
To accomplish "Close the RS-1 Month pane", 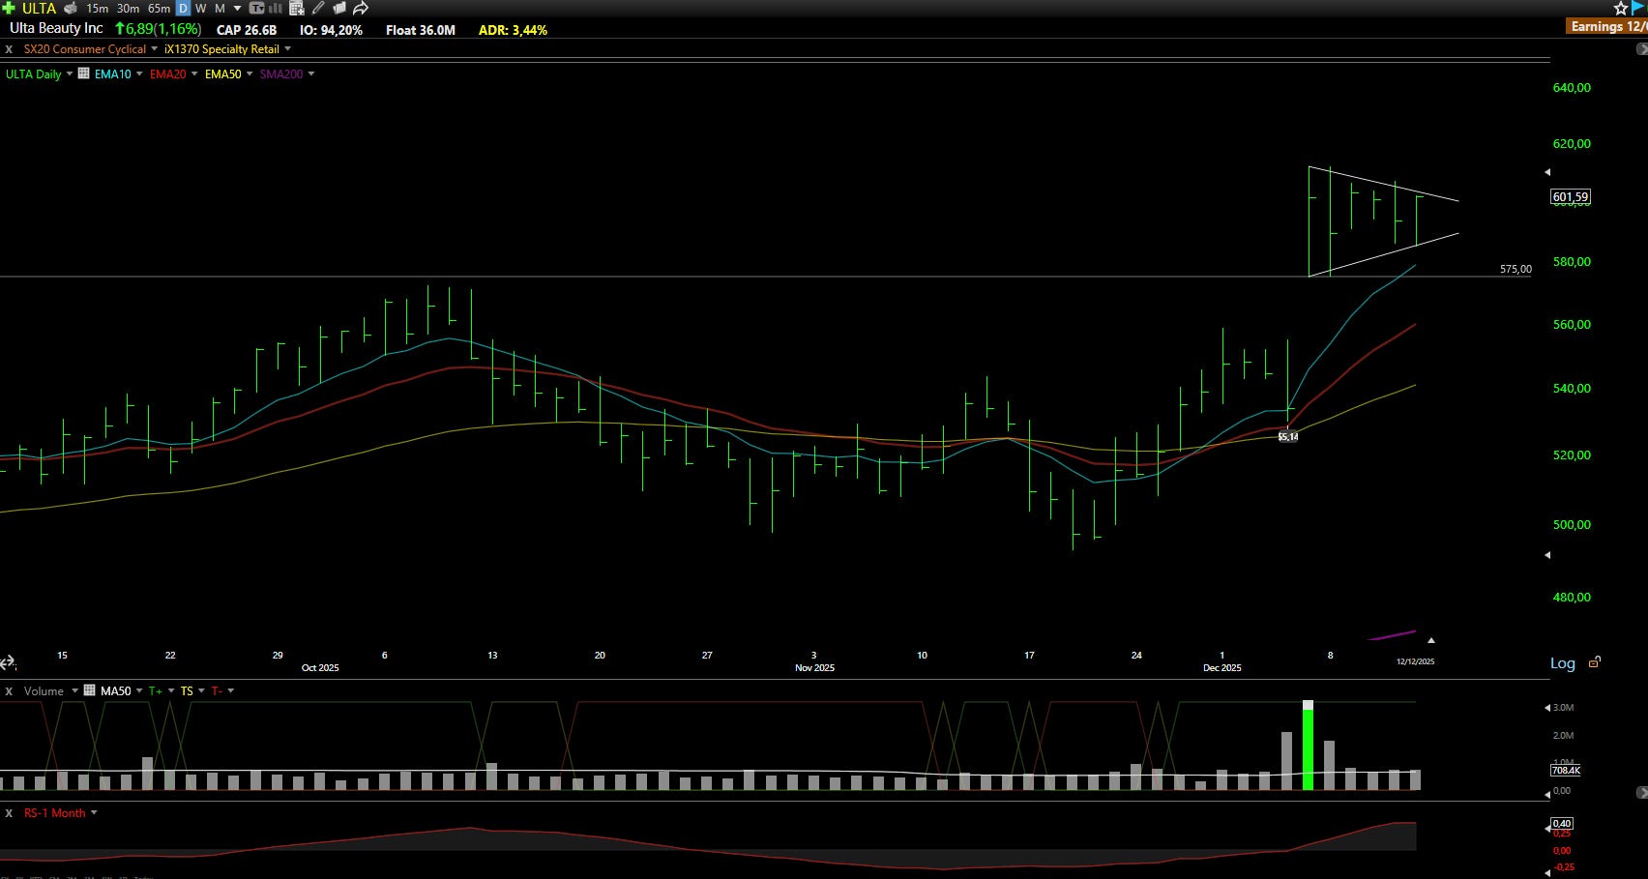I will 9,813.
